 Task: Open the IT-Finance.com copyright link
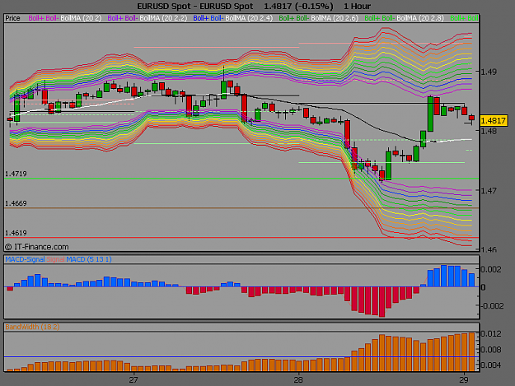37,247
